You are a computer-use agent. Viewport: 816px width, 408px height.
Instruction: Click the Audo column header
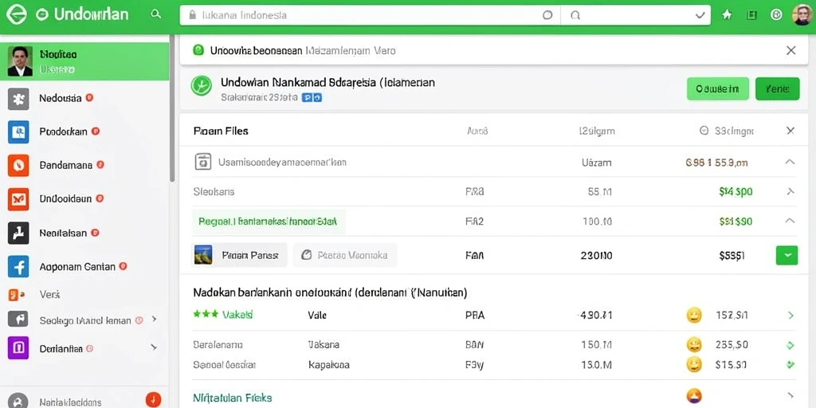(x=477, y=131)
